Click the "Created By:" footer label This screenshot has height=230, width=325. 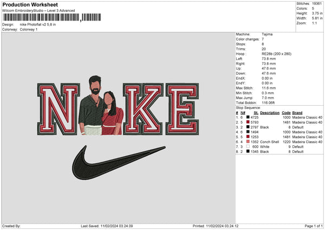coord(11,226)
